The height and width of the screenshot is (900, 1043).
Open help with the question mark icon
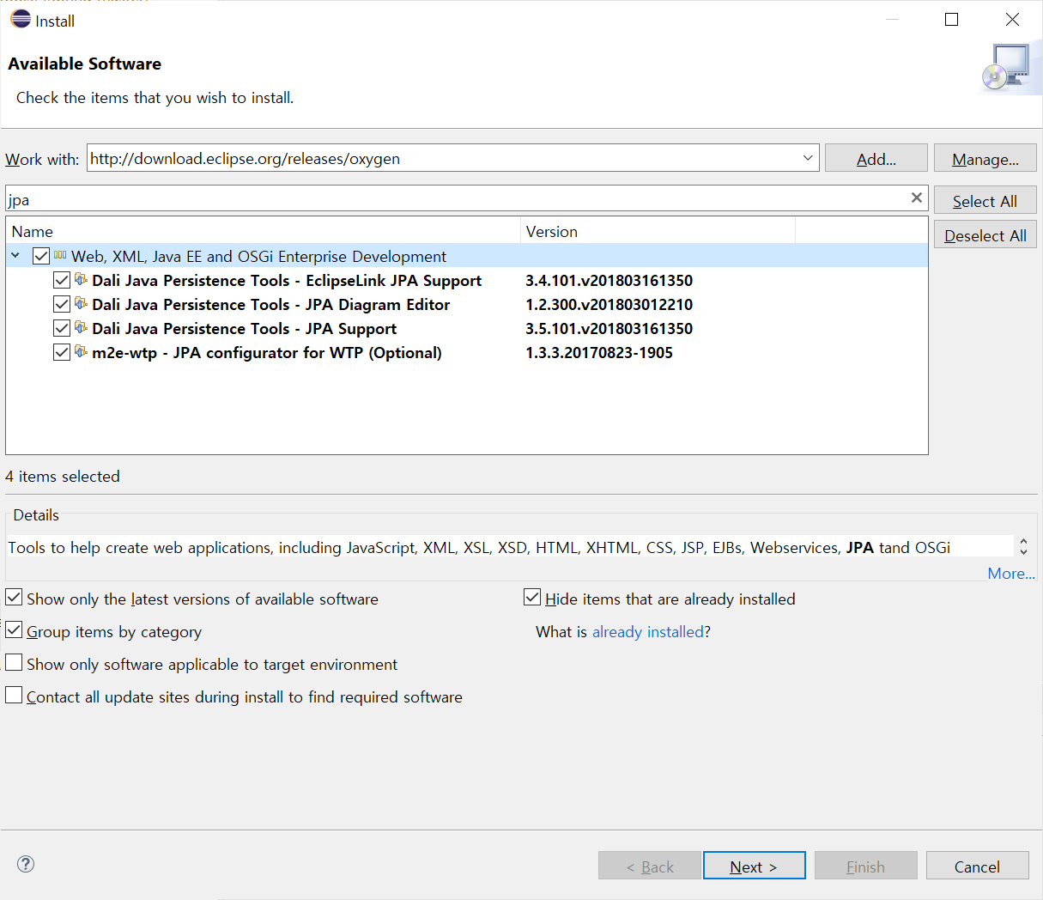[x=26, y=864]
